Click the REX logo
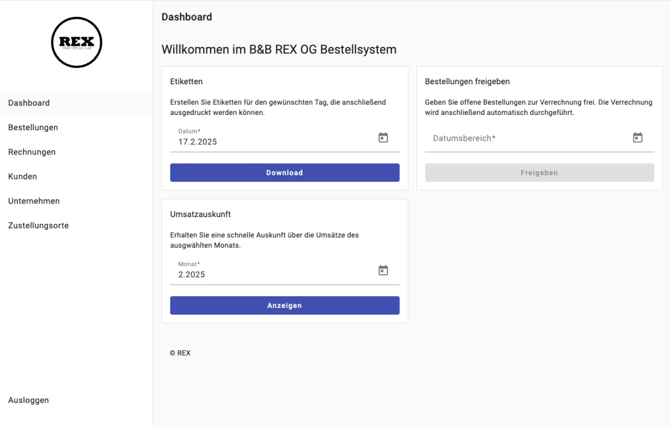 tap(76, 42)
